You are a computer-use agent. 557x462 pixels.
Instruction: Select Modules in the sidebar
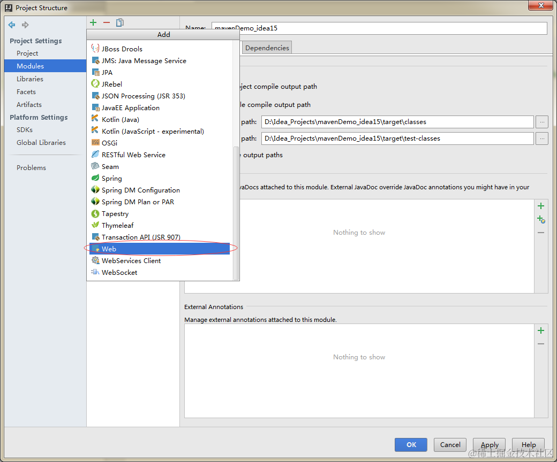45,66
